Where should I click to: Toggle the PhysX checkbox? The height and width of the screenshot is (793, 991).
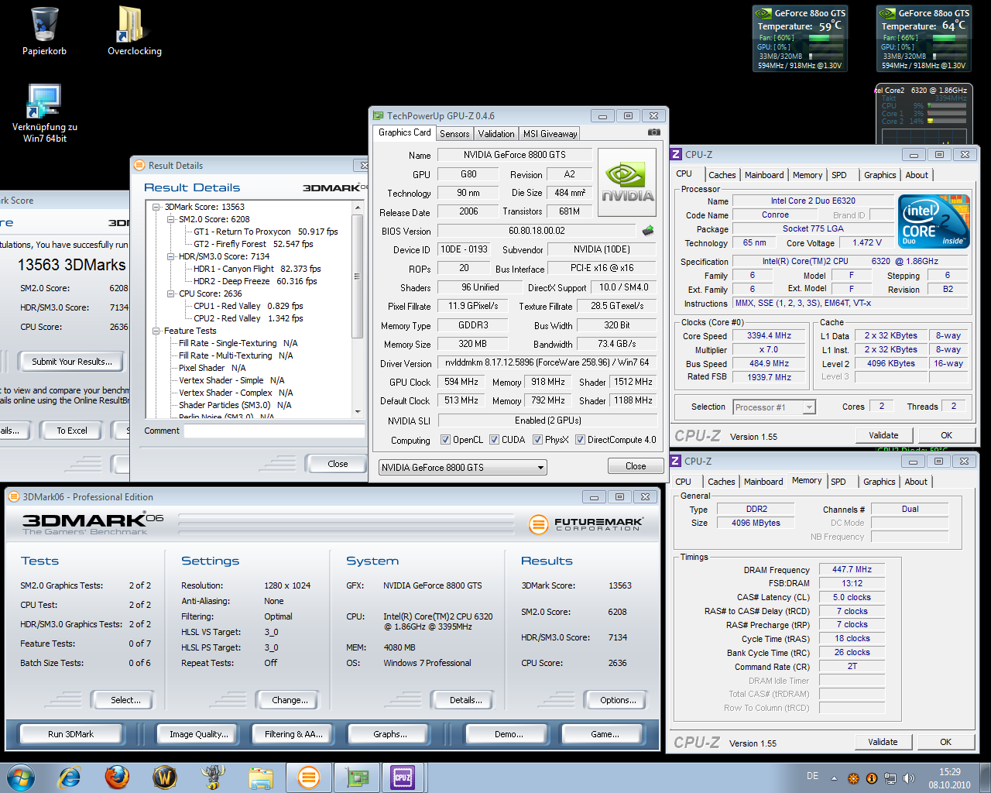(537, 440)
